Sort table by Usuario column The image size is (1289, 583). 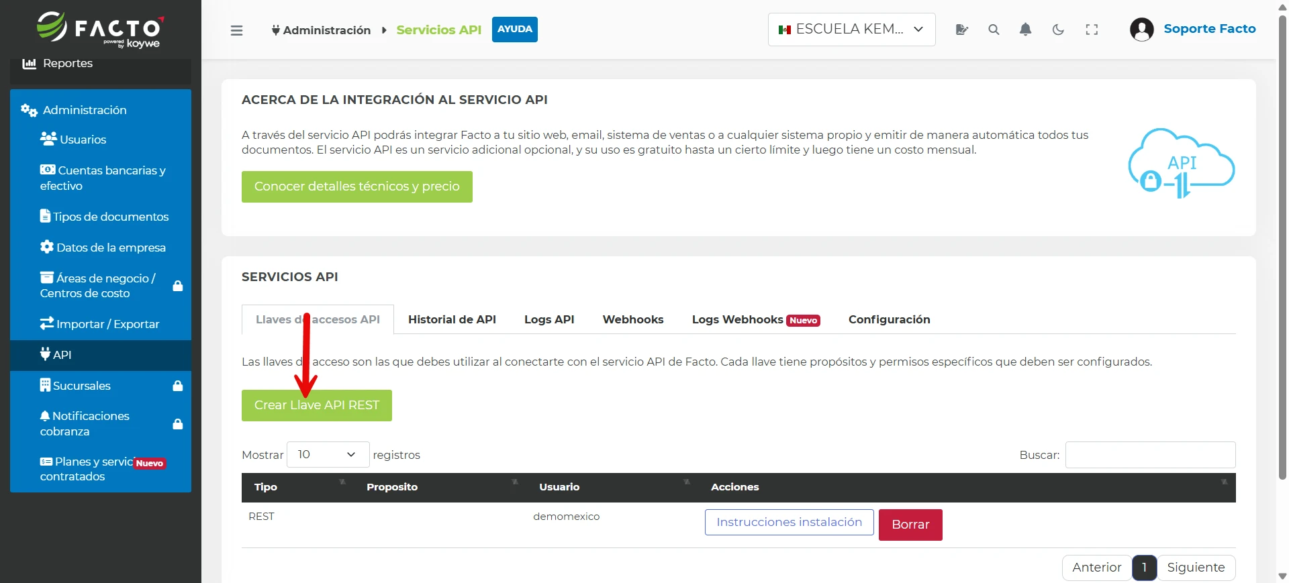[613, 487]
